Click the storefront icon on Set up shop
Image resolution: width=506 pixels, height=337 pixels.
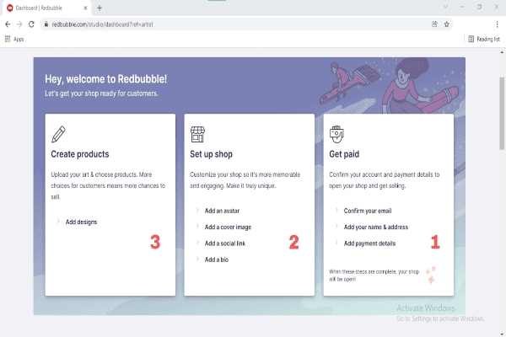(x=197, y=134)
